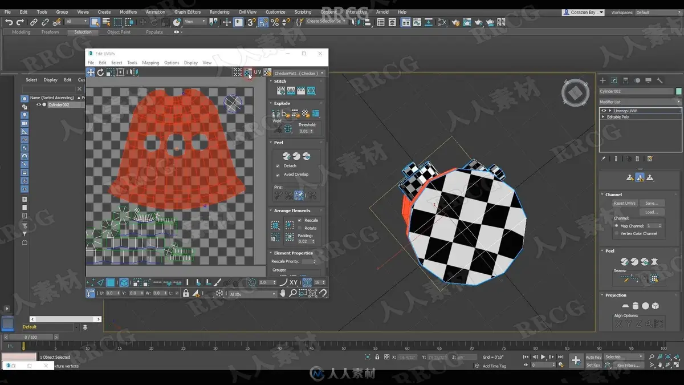Click the Cylinder projection icon
684x385 pixels.
coord(636,306)
